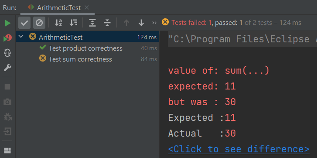The height and width of the screenshot is (158, 317).
Task: Sort tests by duration
Action: (x=73, y=23)
